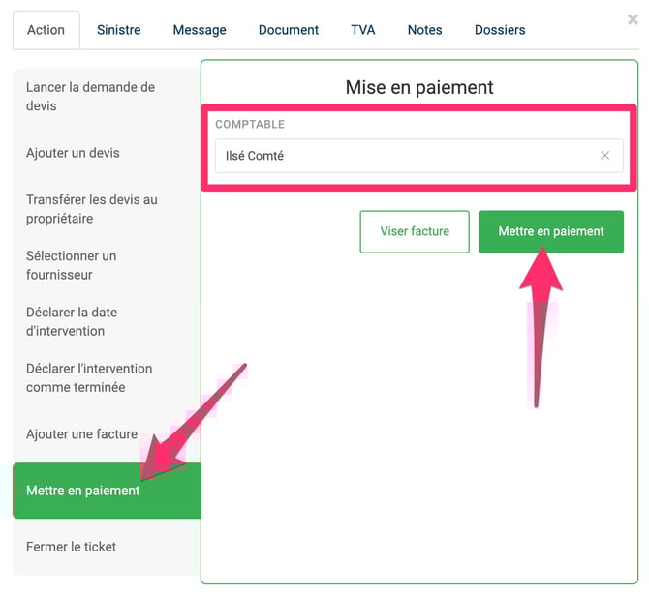This screenshot has width=649, height=596.
Task: Choose Ajouter une facture in sidebar
Action: (81, 434)
